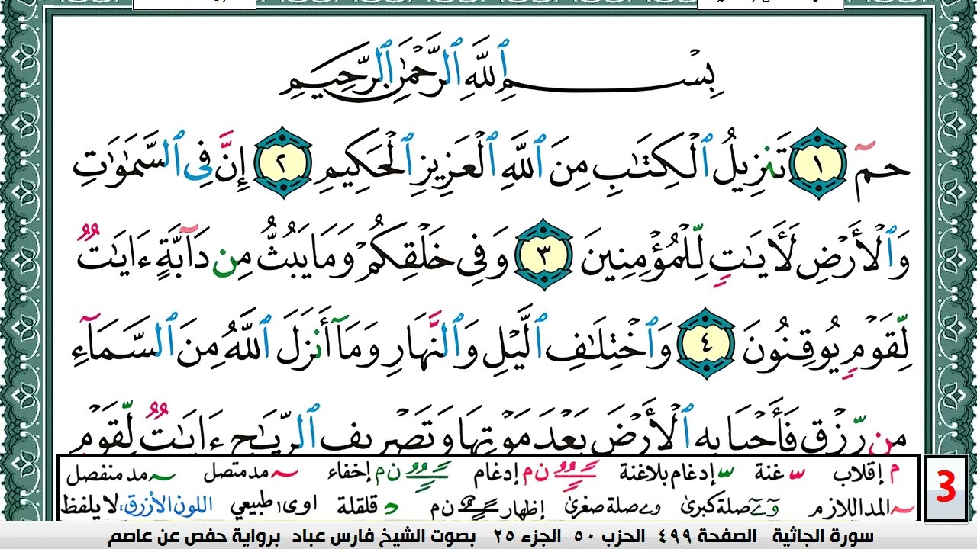The height and width of the screenshot is (549, 977).
Task: Click the word ٱلسَّمَآءِ ending the third line
Action: [x=125, y=335]
